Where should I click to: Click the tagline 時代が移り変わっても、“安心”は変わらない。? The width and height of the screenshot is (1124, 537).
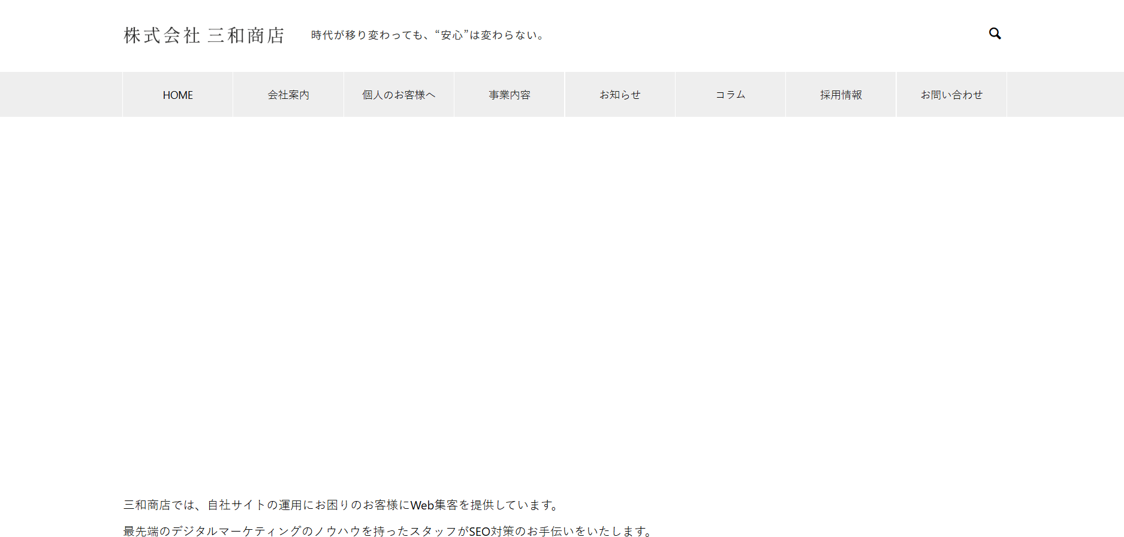428,35
